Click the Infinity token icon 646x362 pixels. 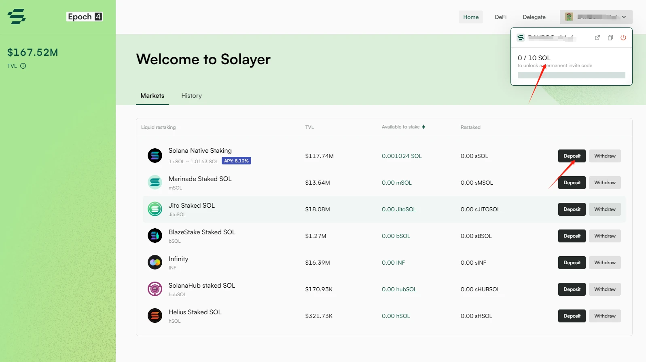click(x=155, y=262)
